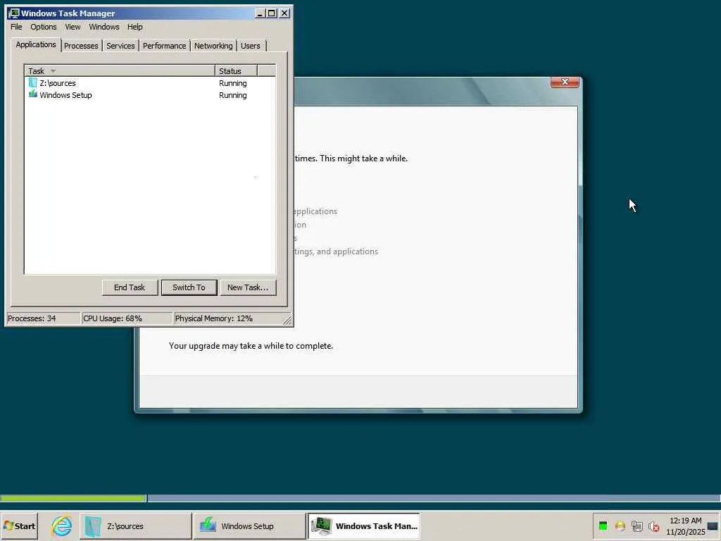Open the View menu
The height and width of the screenshot is (541, 721).
pyautogui.click(x=73, y=27)
